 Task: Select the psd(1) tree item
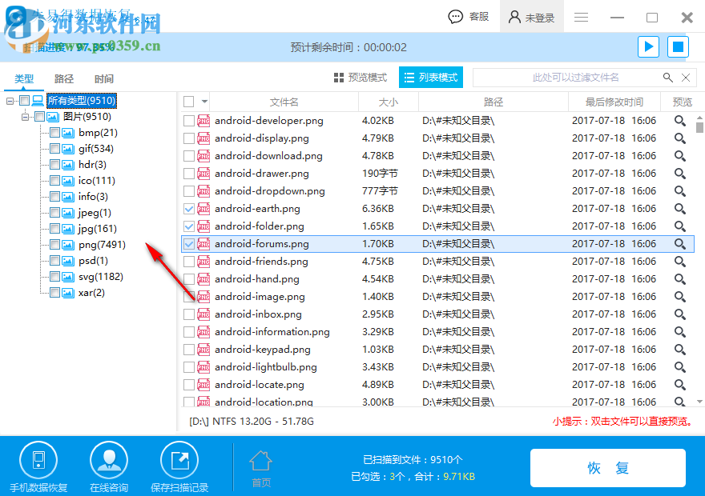pyautogui.click(x=93, y=260)
